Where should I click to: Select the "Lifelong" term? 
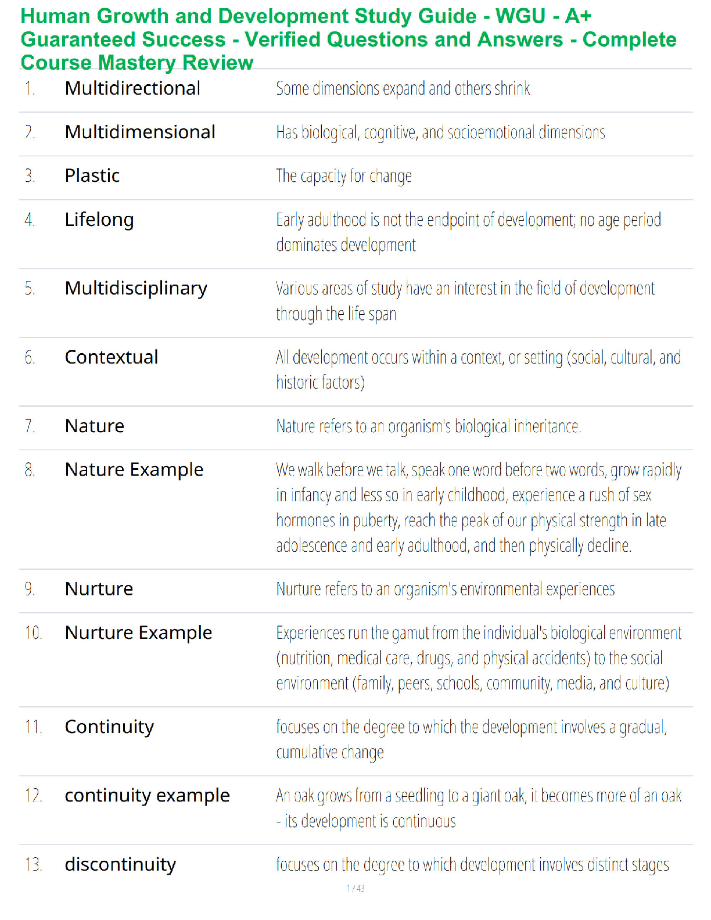click(99, 220)
